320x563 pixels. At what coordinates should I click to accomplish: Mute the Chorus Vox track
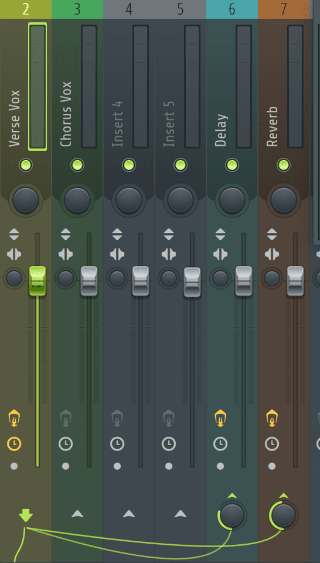click(77, 165)
